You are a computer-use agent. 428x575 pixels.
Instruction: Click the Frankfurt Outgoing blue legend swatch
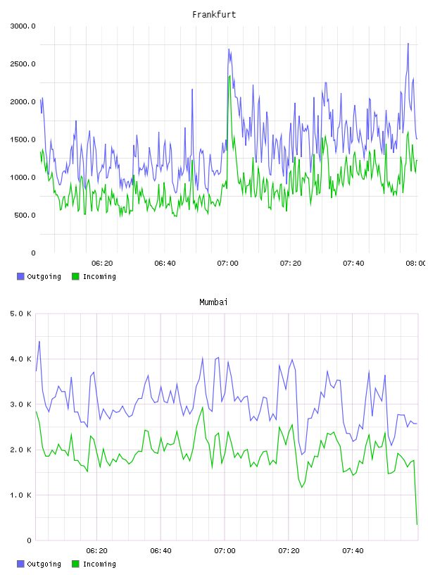point(20,276)
